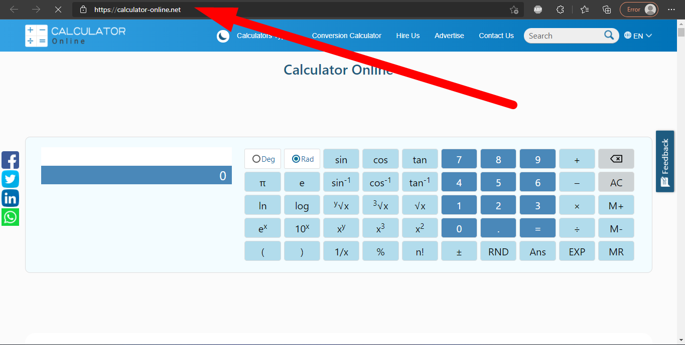The height and width of the screenshot is (345, 685).
Task: Open the browser More options menu
Action: click(x=671, y=9)
